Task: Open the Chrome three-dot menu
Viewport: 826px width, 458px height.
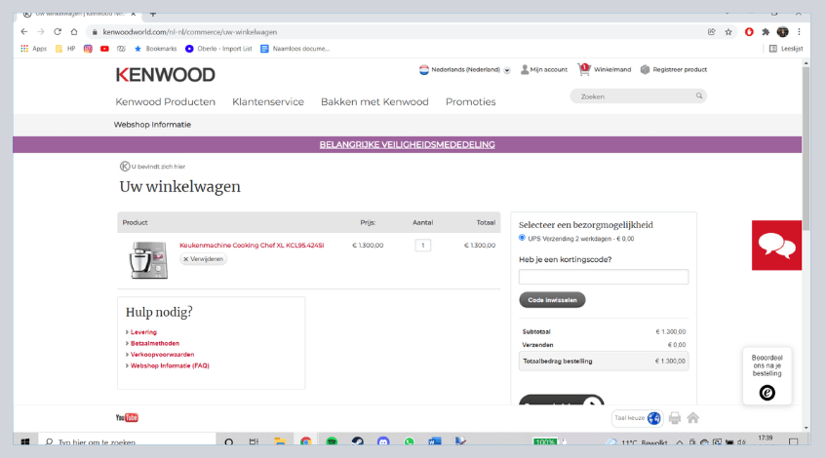Action: pos(799,32)
